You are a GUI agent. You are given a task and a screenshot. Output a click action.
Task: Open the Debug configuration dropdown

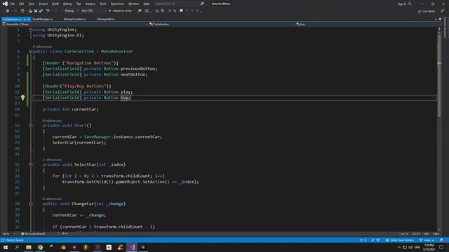coord(71,11)
